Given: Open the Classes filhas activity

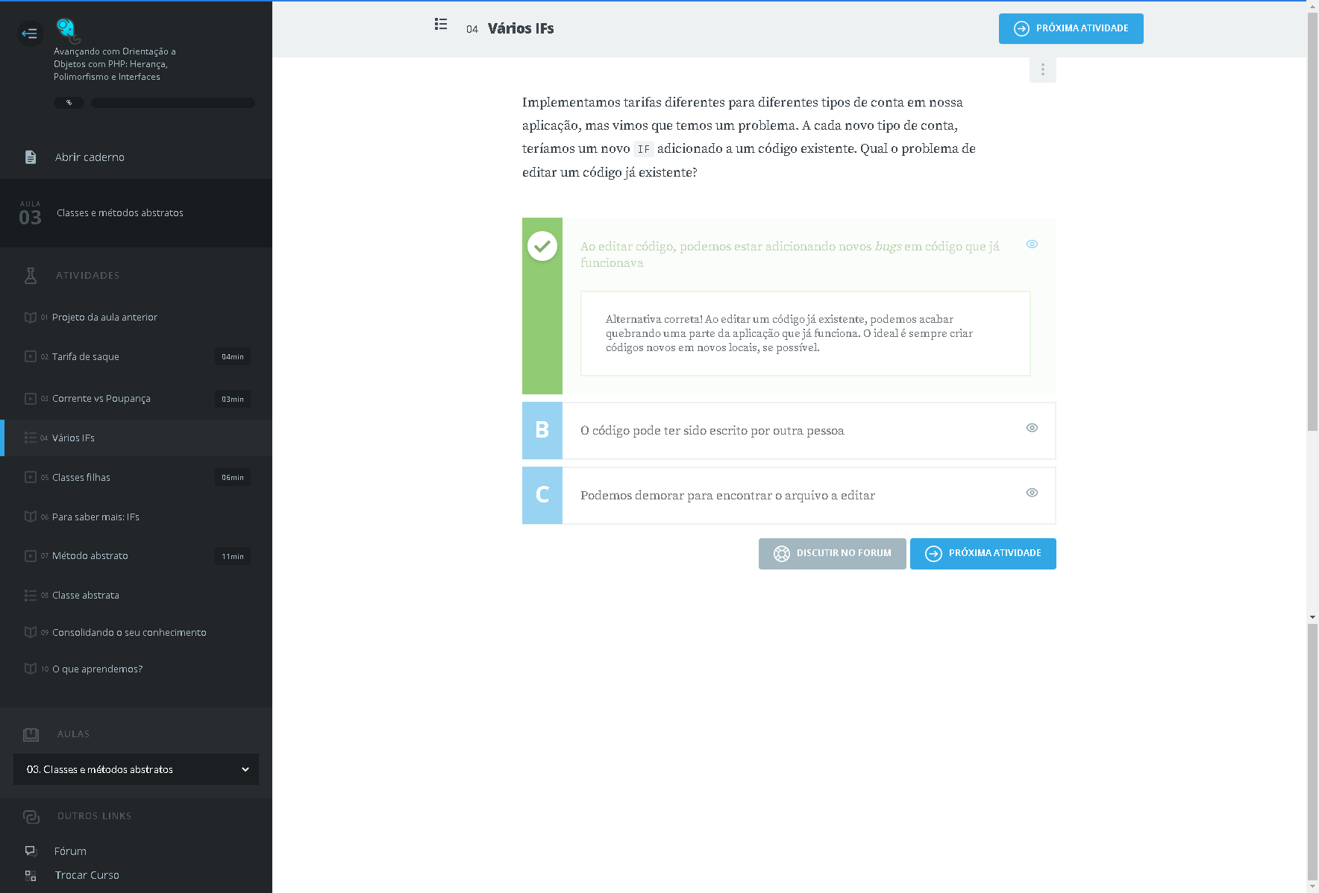Looking at the screenshot, I should [x=81, y=477].
